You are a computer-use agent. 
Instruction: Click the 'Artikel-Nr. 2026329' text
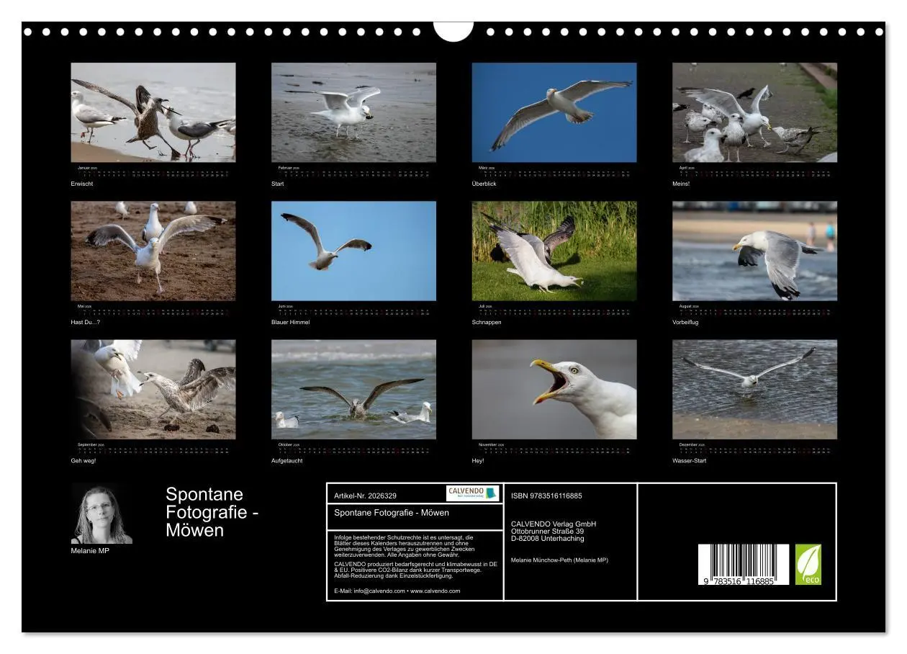366,496
